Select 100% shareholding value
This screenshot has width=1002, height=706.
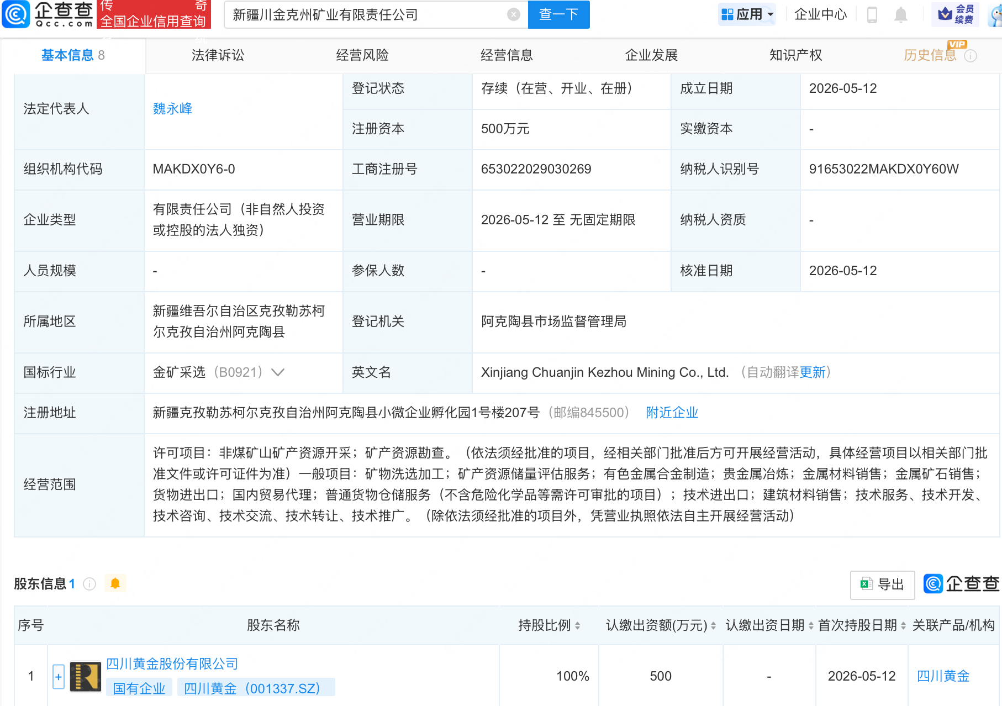tap(573, 676)
